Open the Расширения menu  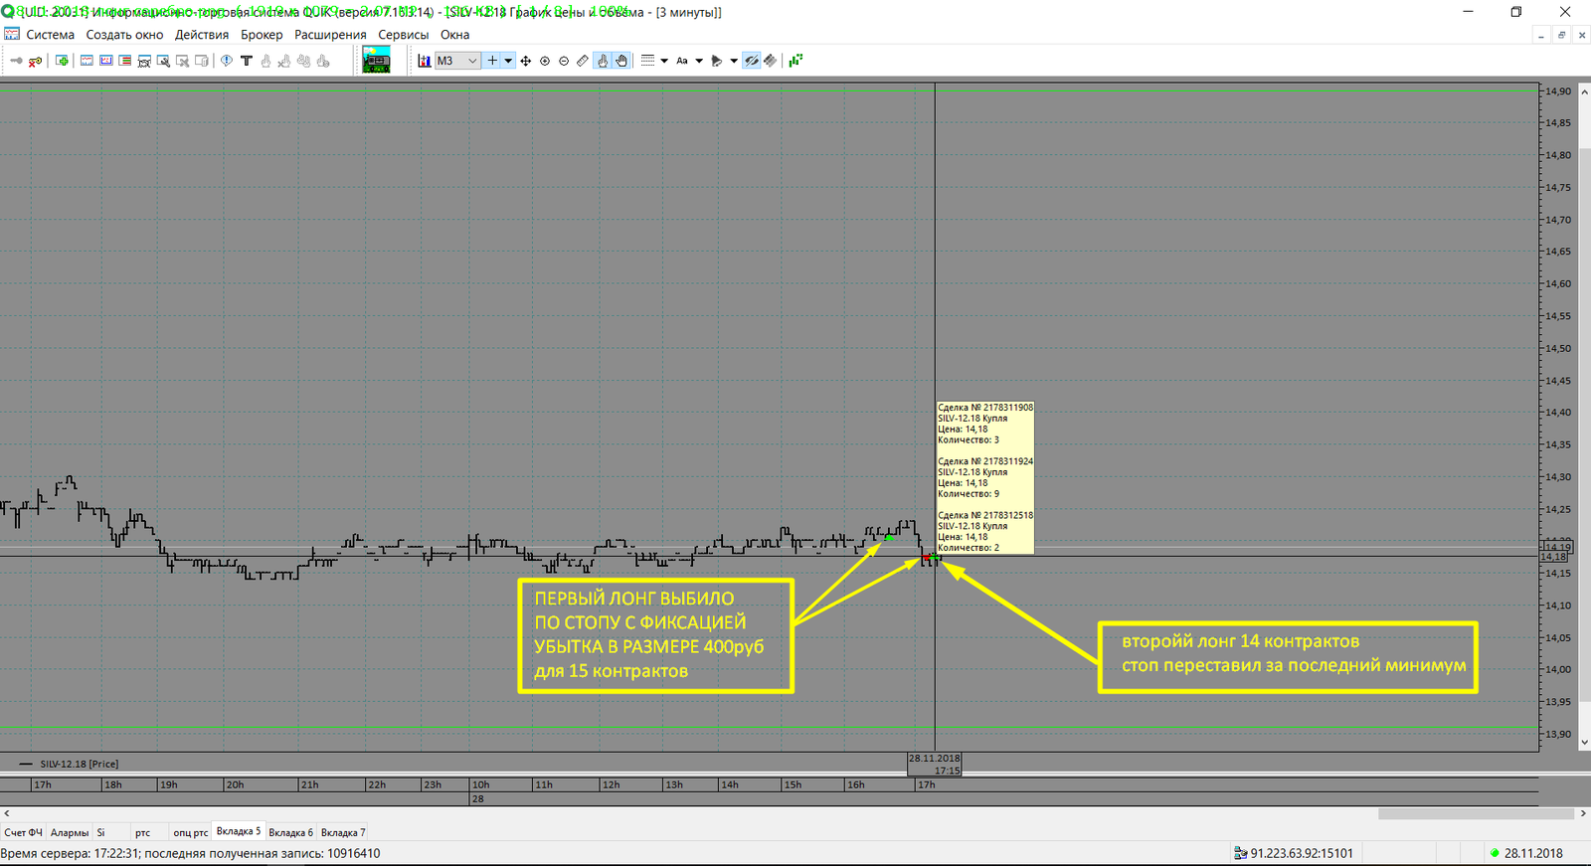[x=330, y=35]
